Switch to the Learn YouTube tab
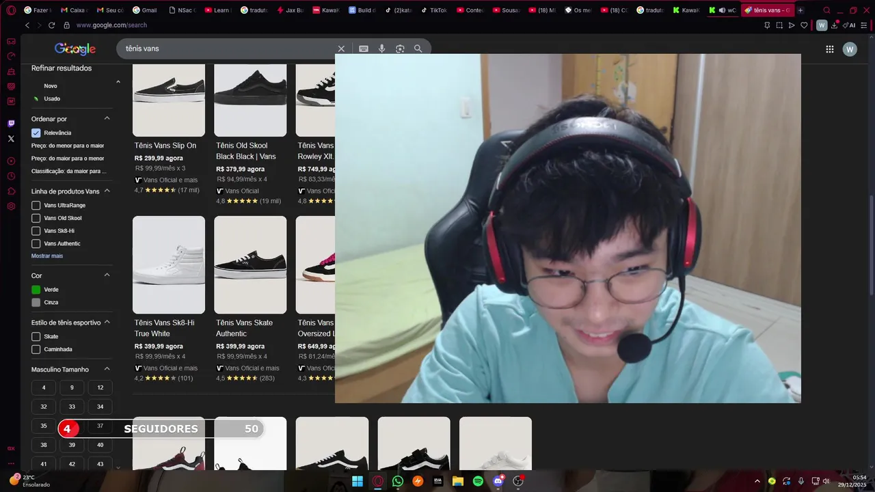Image resolution: width=875 pixels, height=492 pixels. pos(217,10)
